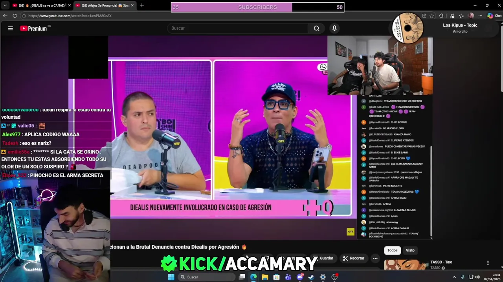Screen dimensions: 503x282
Task: Open the YouTube hamburger guide menu
Action: coord(11,28)
